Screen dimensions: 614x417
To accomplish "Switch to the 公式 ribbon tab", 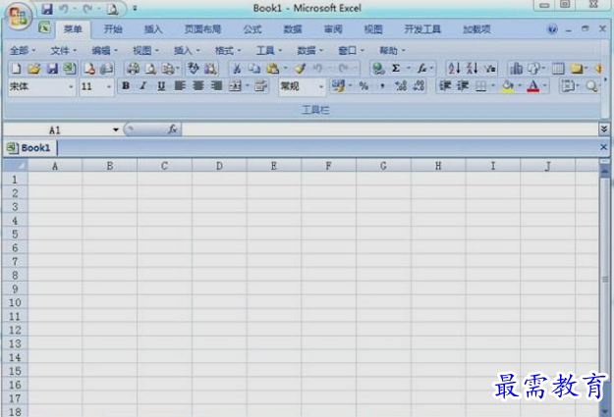I will point(252,29).
